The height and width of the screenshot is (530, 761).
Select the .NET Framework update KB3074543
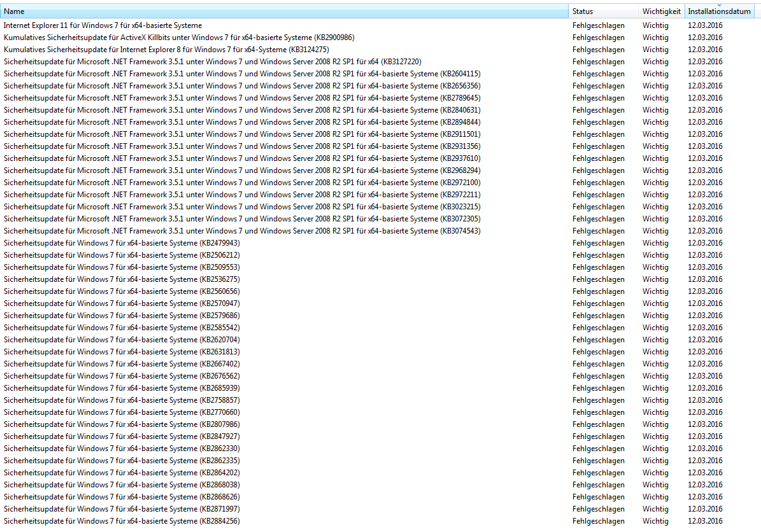pos(242,231)
